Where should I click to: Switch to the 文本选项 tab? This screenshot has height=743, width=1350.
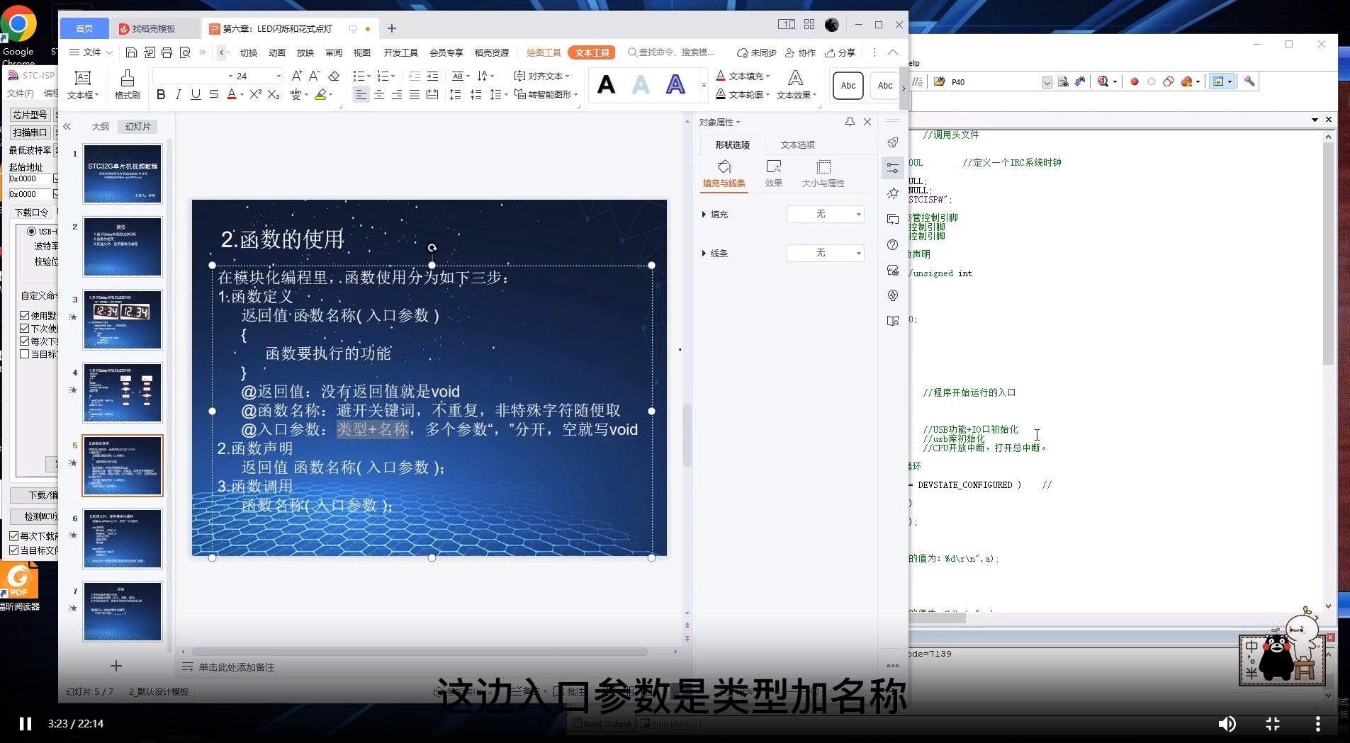coord(798,144)
